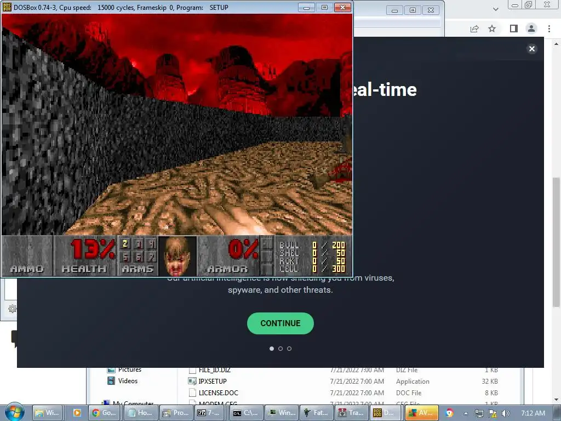This screenshot has width=561, height=421.
Task: Click the volume speaker tray icon
Action: pos(506,413)
